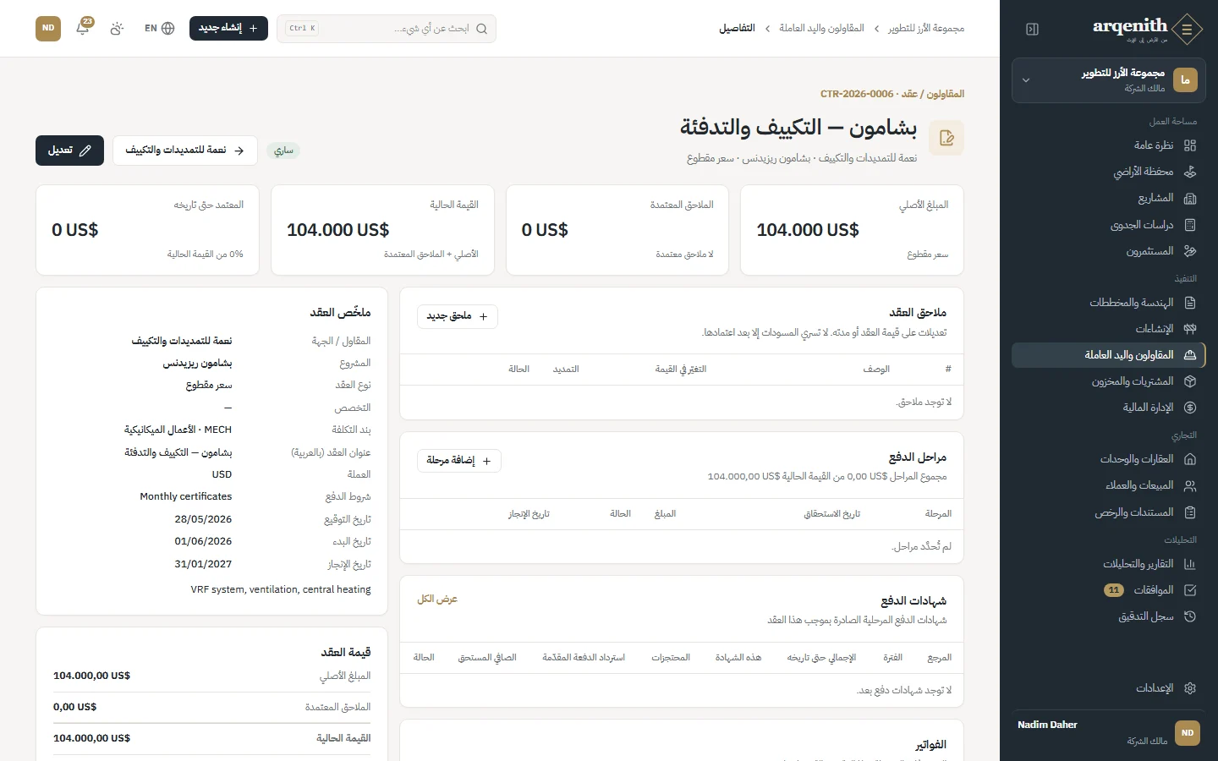Click the contract document icon beside title
This screenshot has width=1218, height=761.
click(946, 138)
